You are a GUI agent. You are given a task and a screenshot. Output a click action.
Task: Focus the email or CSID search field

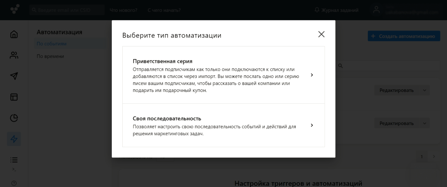[67, 10]
